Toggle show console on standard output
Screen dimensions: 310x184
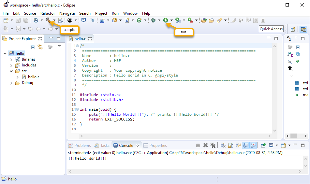(x=246, y=145)
